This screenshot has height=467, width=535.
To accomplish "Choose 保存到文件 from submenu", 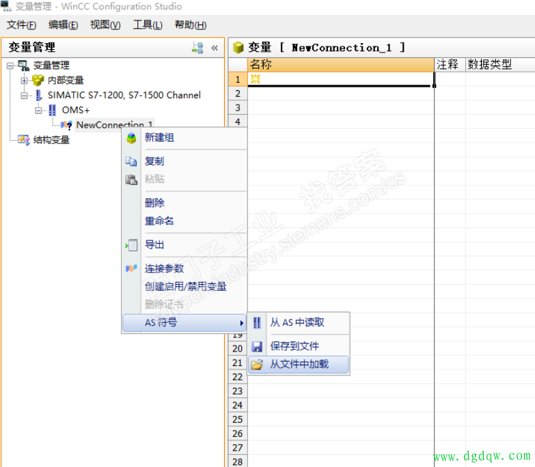I will click(x=299, y=346).
